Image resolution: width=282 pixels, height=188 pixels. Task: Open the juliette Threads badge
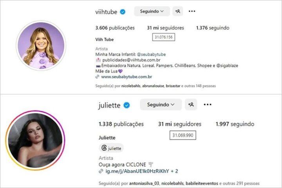point(111,148)
